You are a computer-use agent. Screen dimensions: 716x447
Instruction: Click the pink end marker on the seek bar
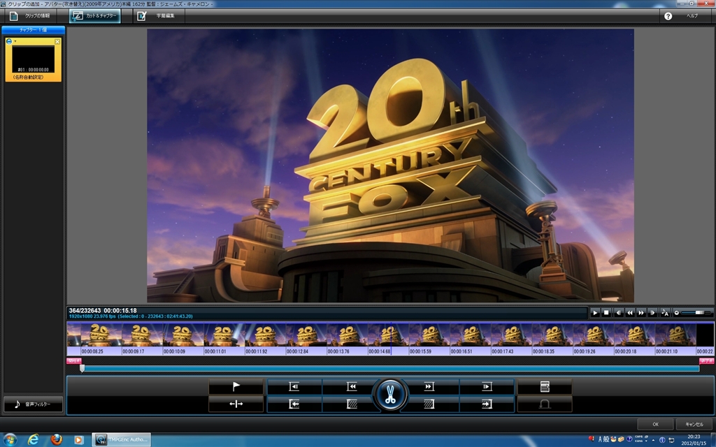707,361
